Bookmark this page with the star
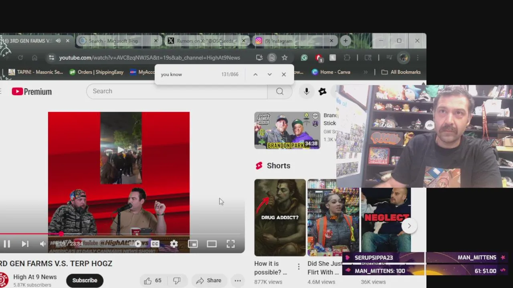Image resolution: width=513 pixels, height=288 pixels. pos(285,58)
